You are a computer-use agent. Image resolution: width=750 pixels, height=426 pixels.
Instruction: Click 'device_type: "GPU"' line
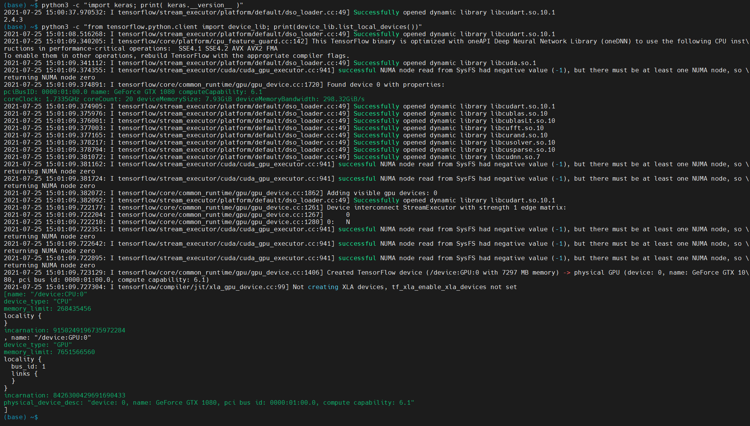[x=38, y=345]
